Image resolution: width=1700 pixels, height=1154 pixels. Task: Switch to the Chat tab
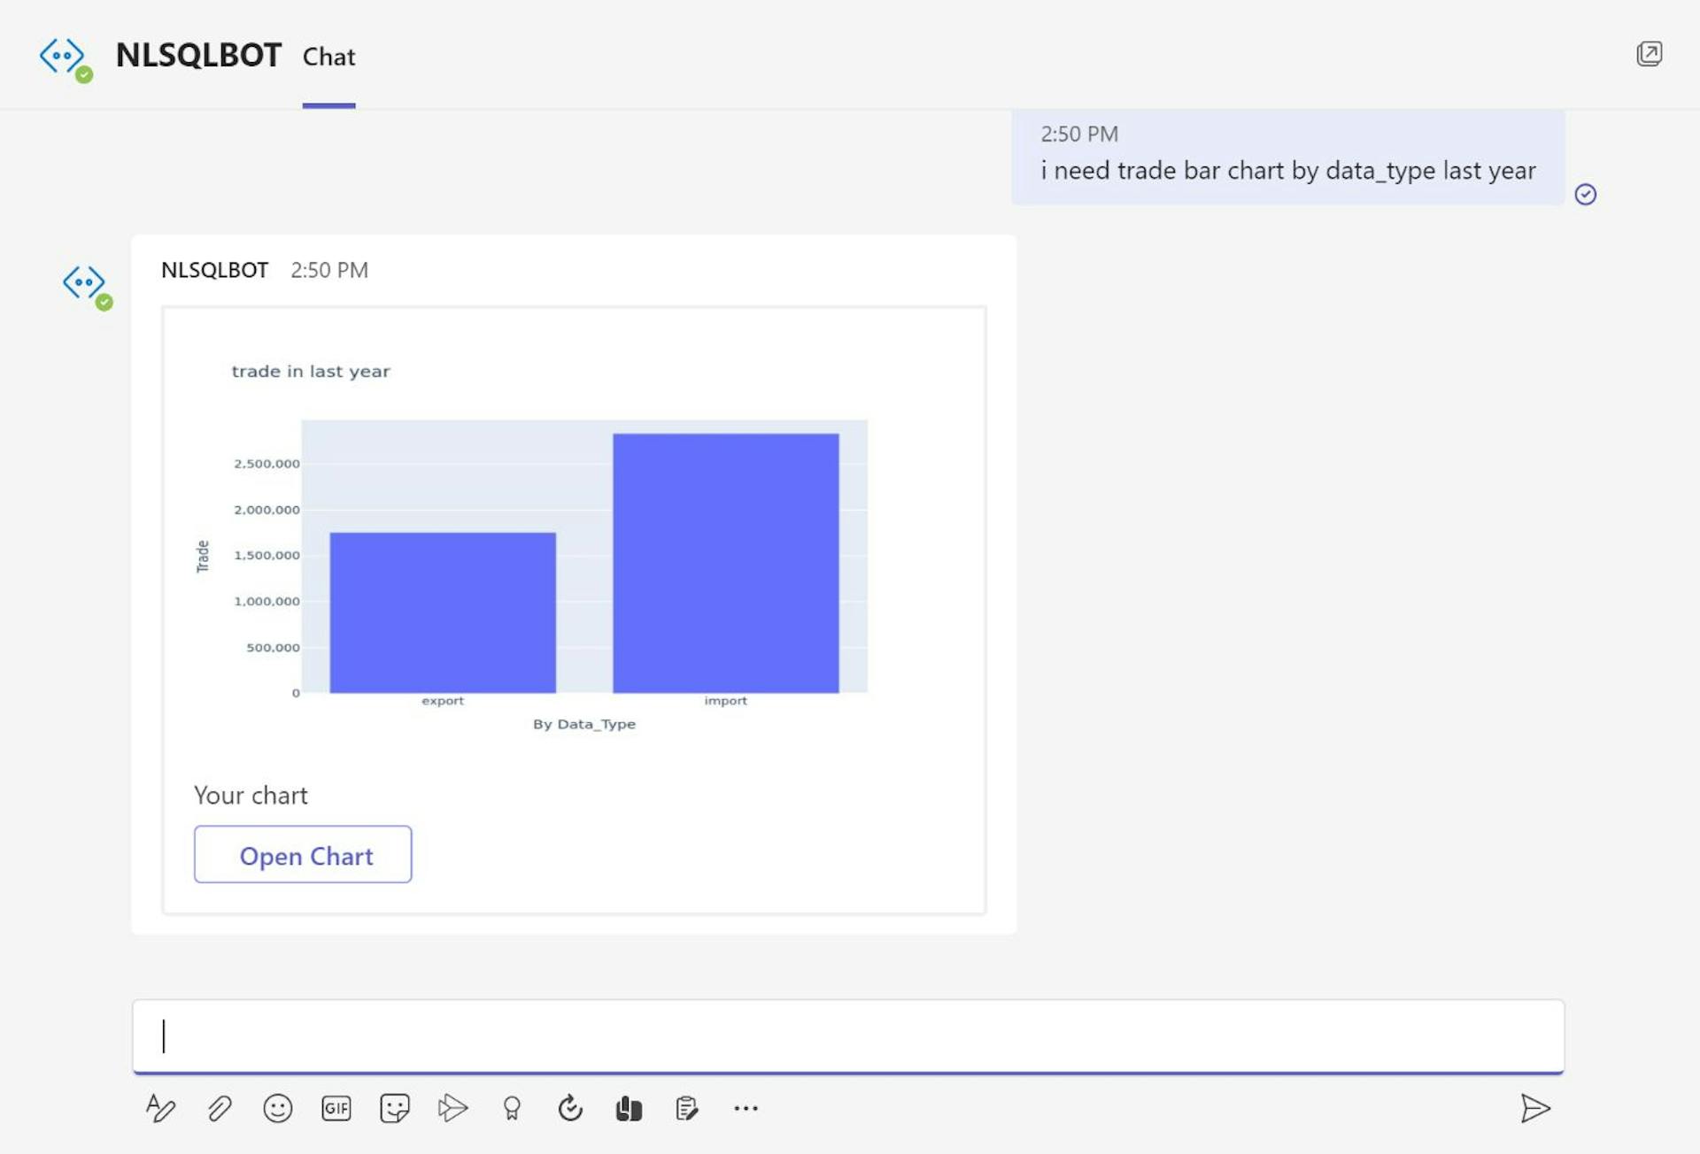coord(328,57)
